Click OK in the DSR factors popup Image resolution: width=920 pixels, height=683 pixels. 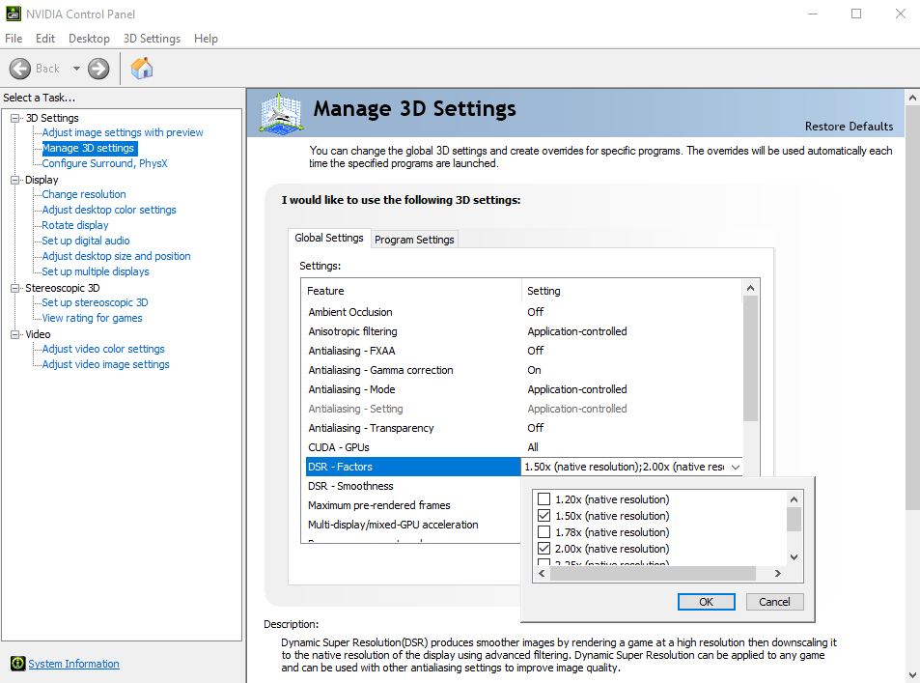coord(706,602)
